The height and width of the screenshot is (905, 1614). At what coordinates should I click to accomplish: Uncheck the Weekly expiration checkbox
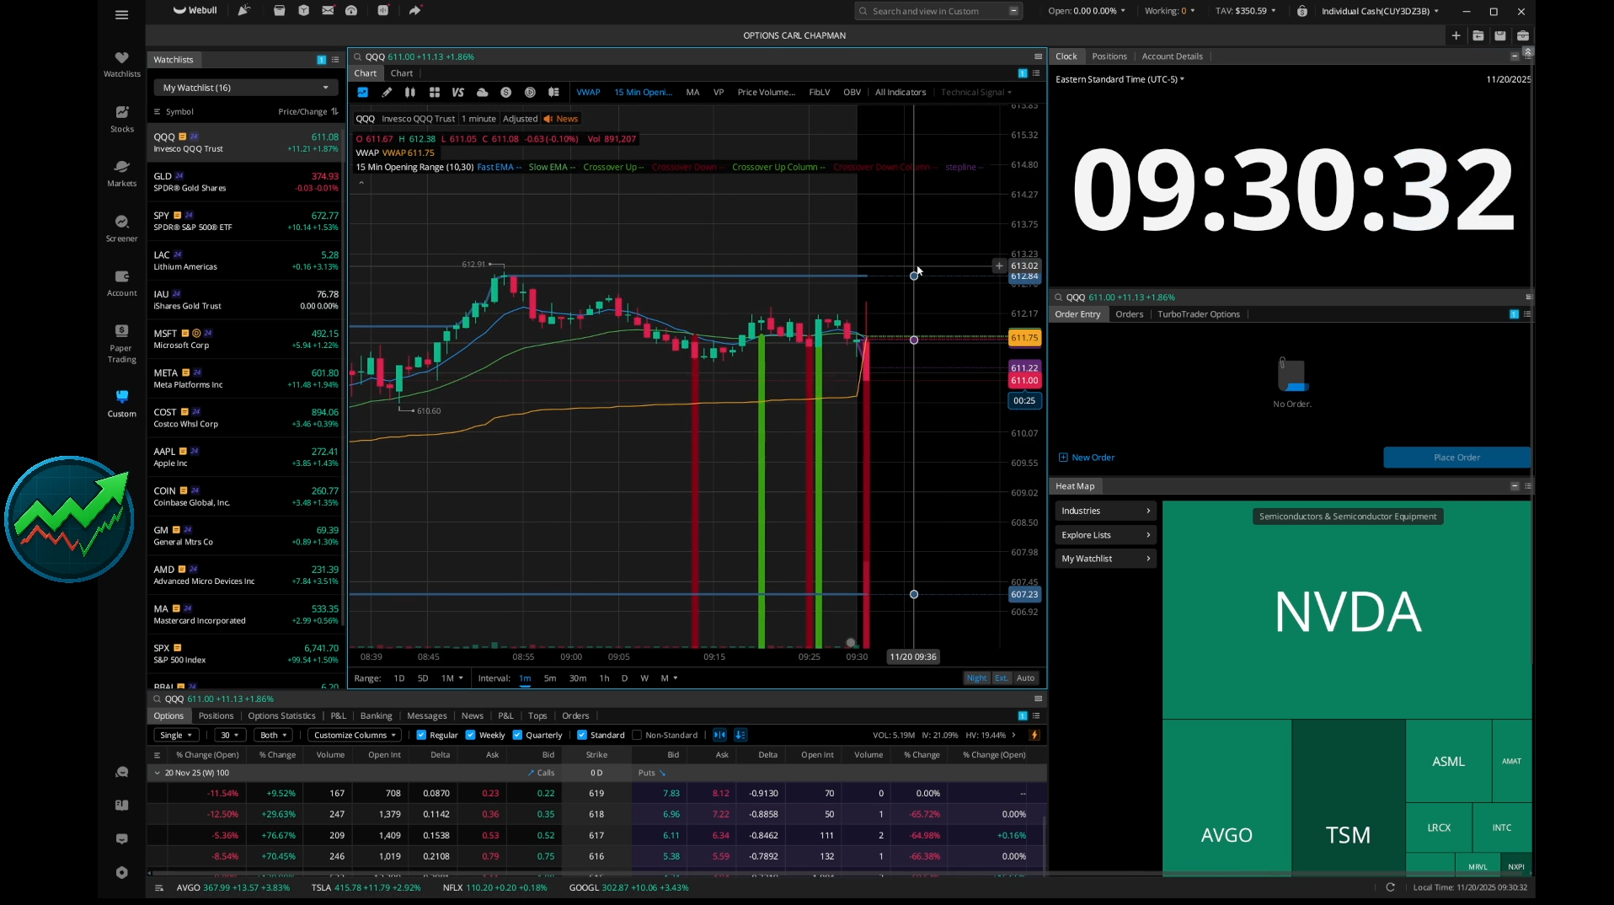point(471,735)
